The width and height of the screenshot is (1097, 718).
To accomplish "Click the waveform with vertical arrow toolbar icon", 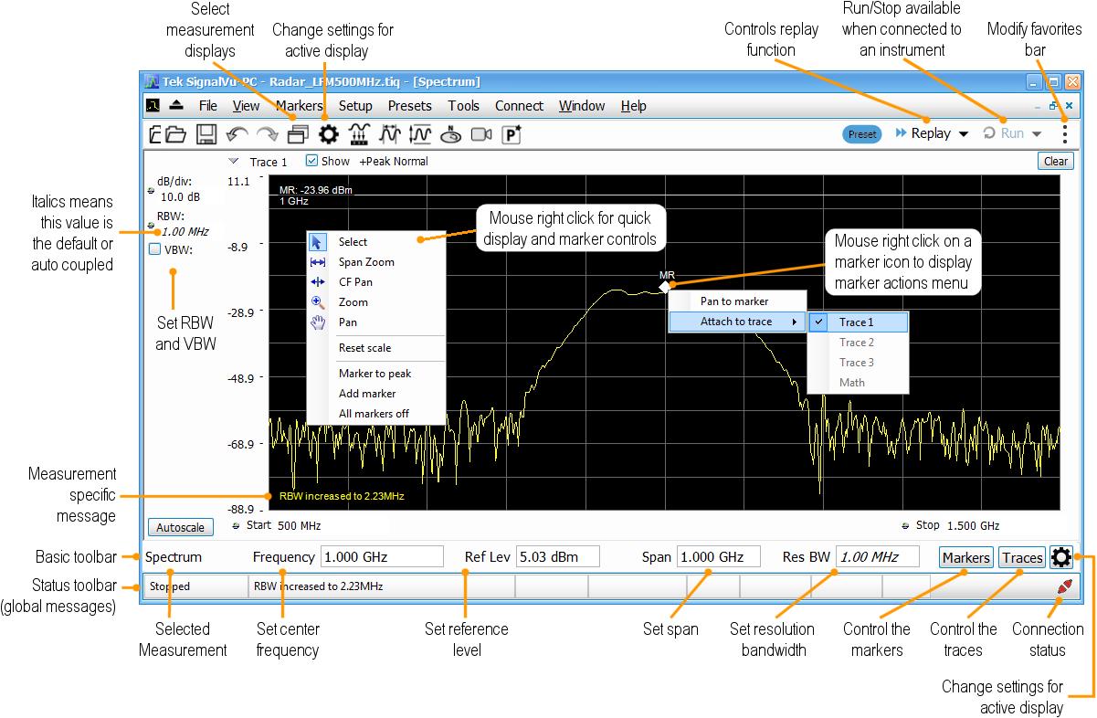I will point(420,134).
